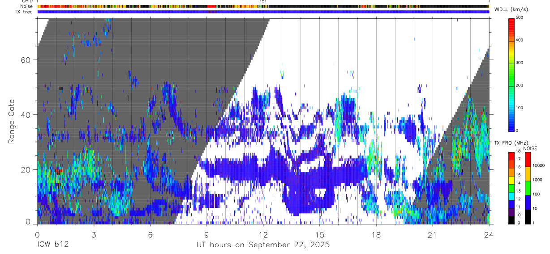Image resolution: width=550 pixels, height=254 pixels.
Task: Click the '1000' tick on NOISE scale
Action: tap(537, 180)
